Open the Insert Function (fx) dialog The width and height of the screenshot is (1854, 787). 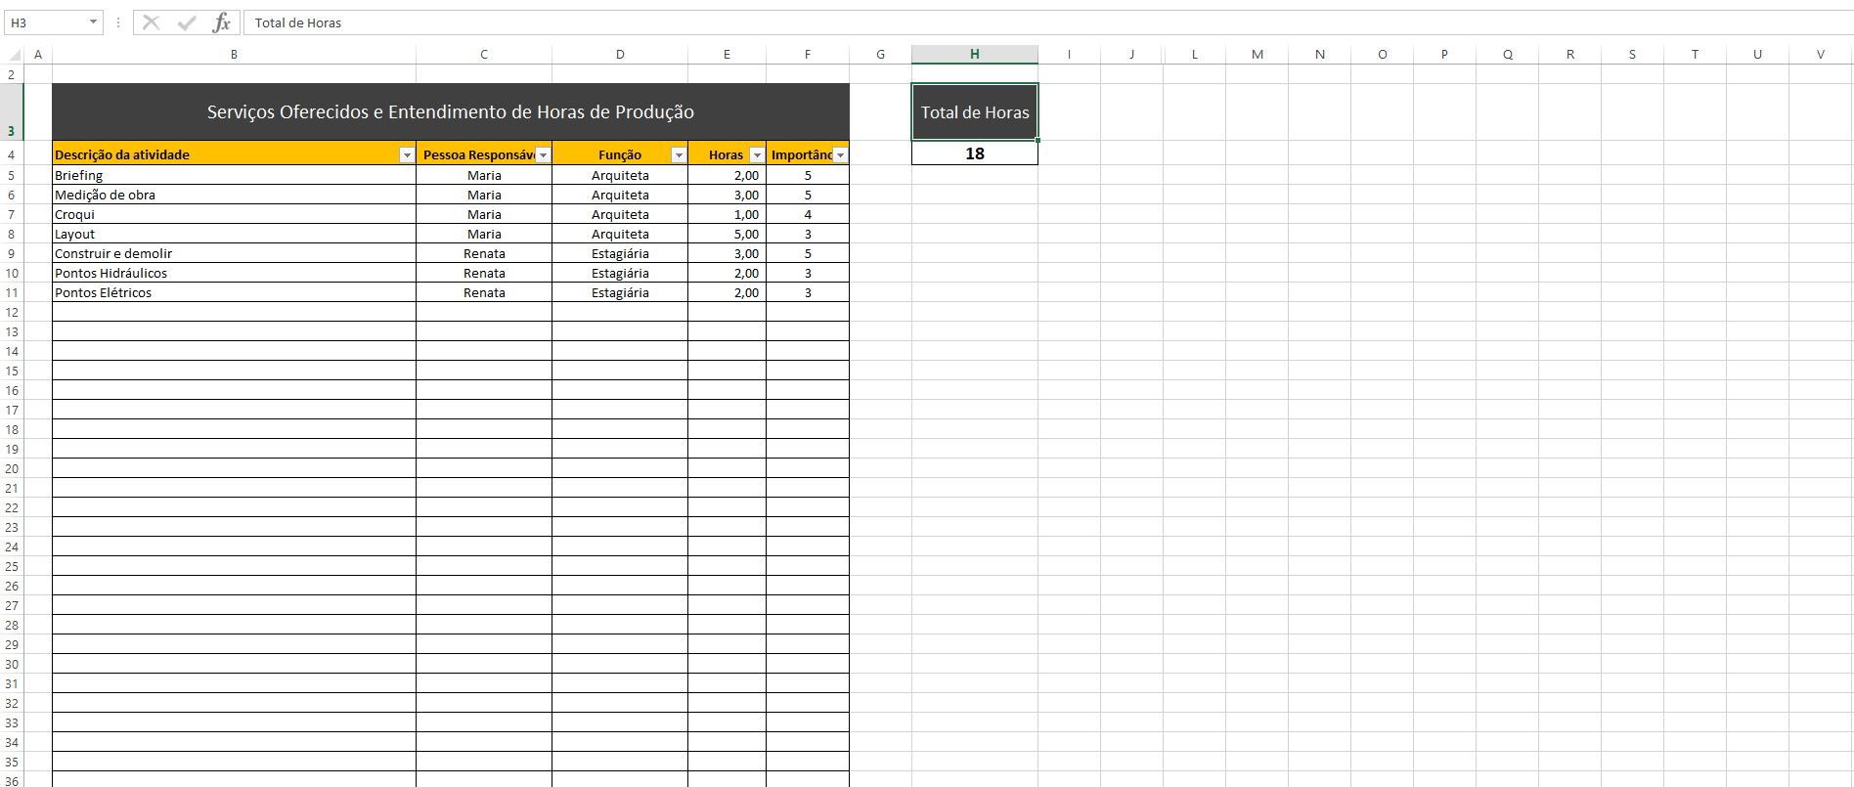point(222,22)
